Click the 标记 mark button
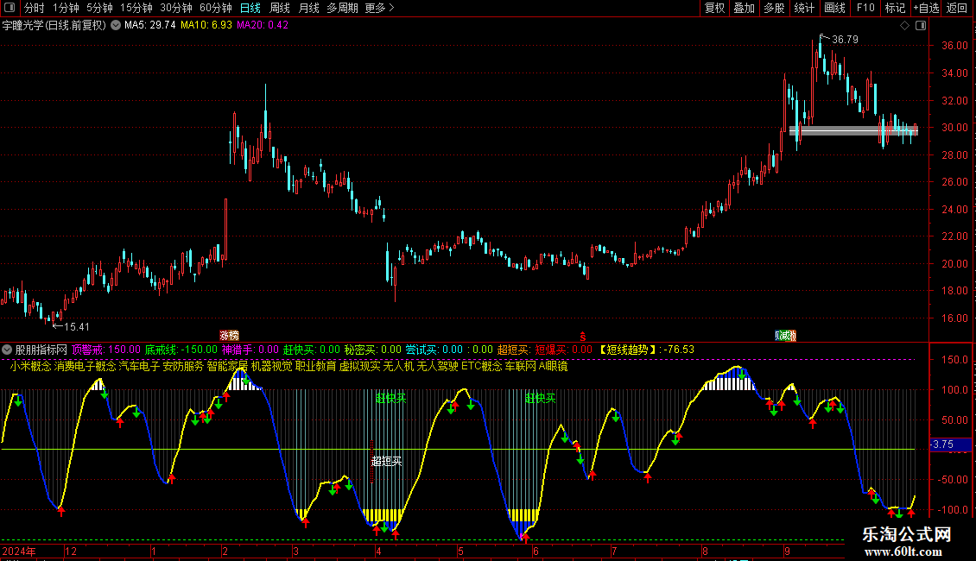The image size is (976, 561). point(895,8)
